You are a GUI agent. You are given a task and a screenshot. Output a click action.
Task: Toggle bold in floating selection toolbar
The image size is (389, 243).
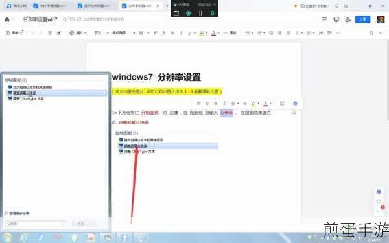click(215, 104)
